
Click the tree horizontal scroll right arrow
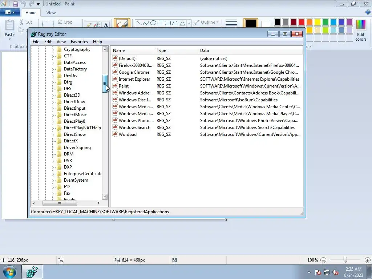pos(98,203)
